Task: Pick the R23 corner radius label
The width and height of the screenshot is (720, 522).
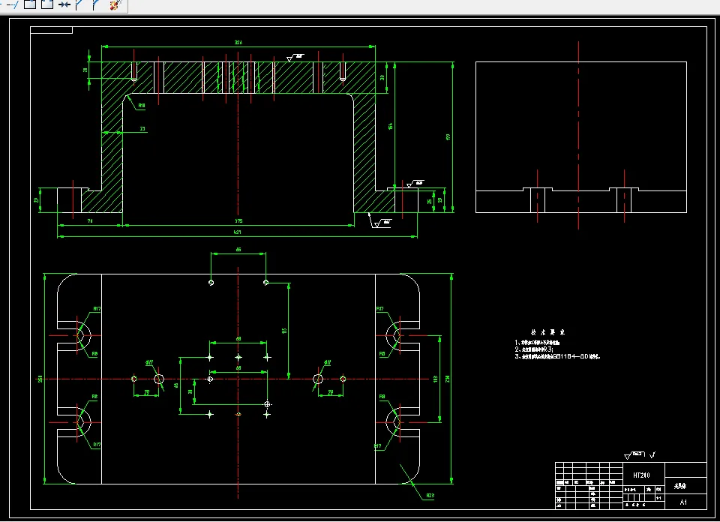Action: coord(430,495)
